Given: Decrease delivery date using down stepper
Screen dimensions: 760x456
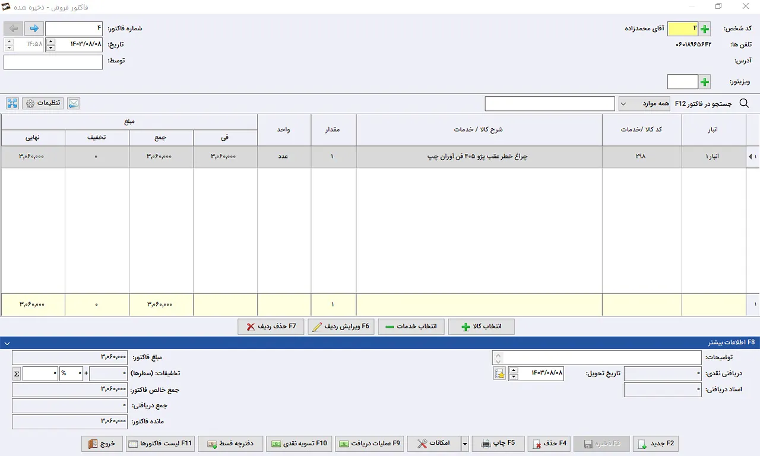Looking at the screenshot, I should [514, 377].
